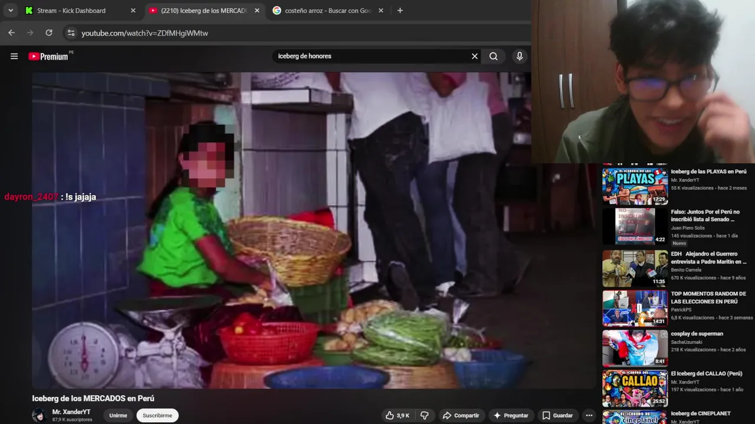Open a new browser tab

click(400, 11)
